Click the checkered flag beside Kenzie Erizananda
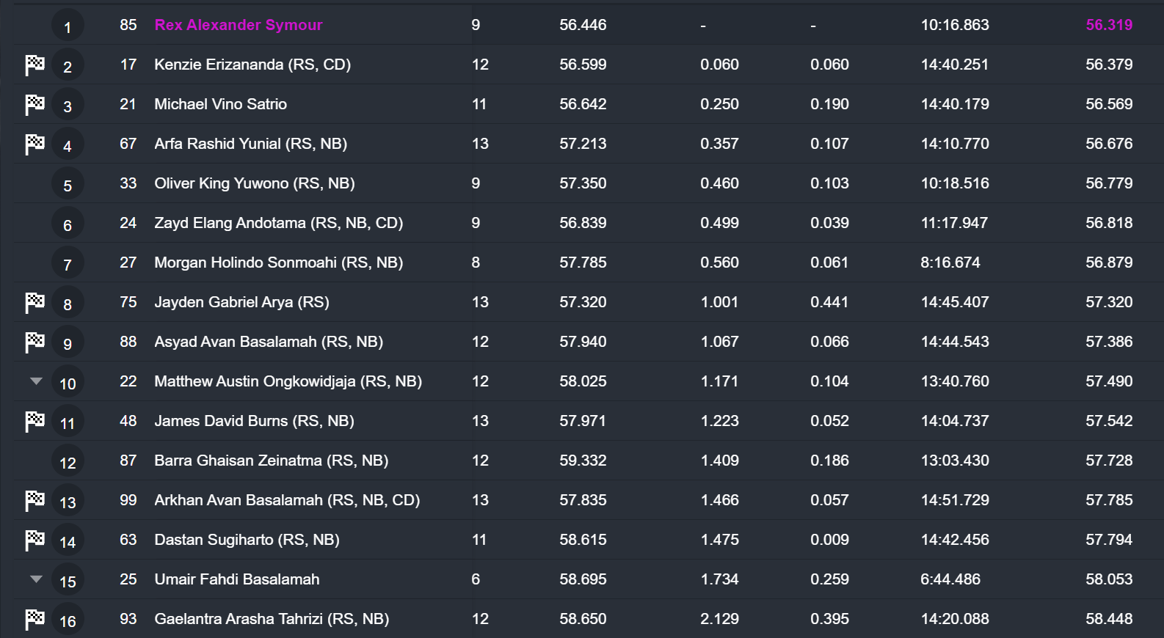Viewport: 1164px width, 638px height. click(x=34, y=65)
